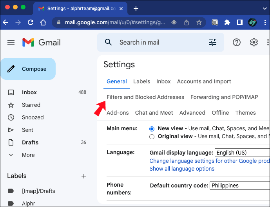Screen dimensions: 270x207
Task: Open the Drafts folder label
Action: click(x=30, y=142)
